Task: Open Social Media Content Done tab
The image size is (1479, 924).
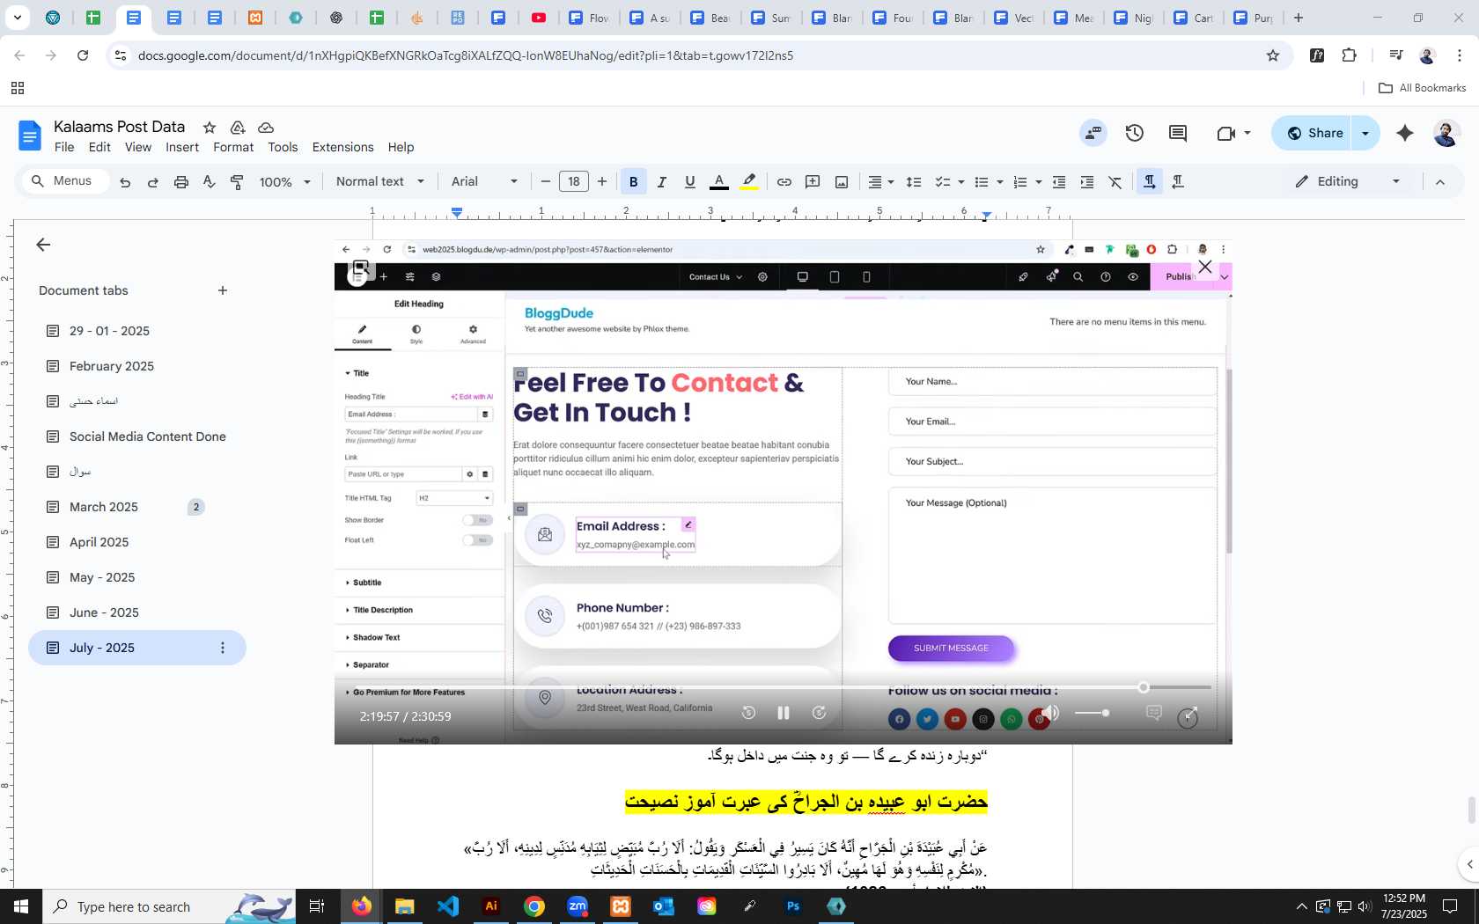Action: coord(148,436)
